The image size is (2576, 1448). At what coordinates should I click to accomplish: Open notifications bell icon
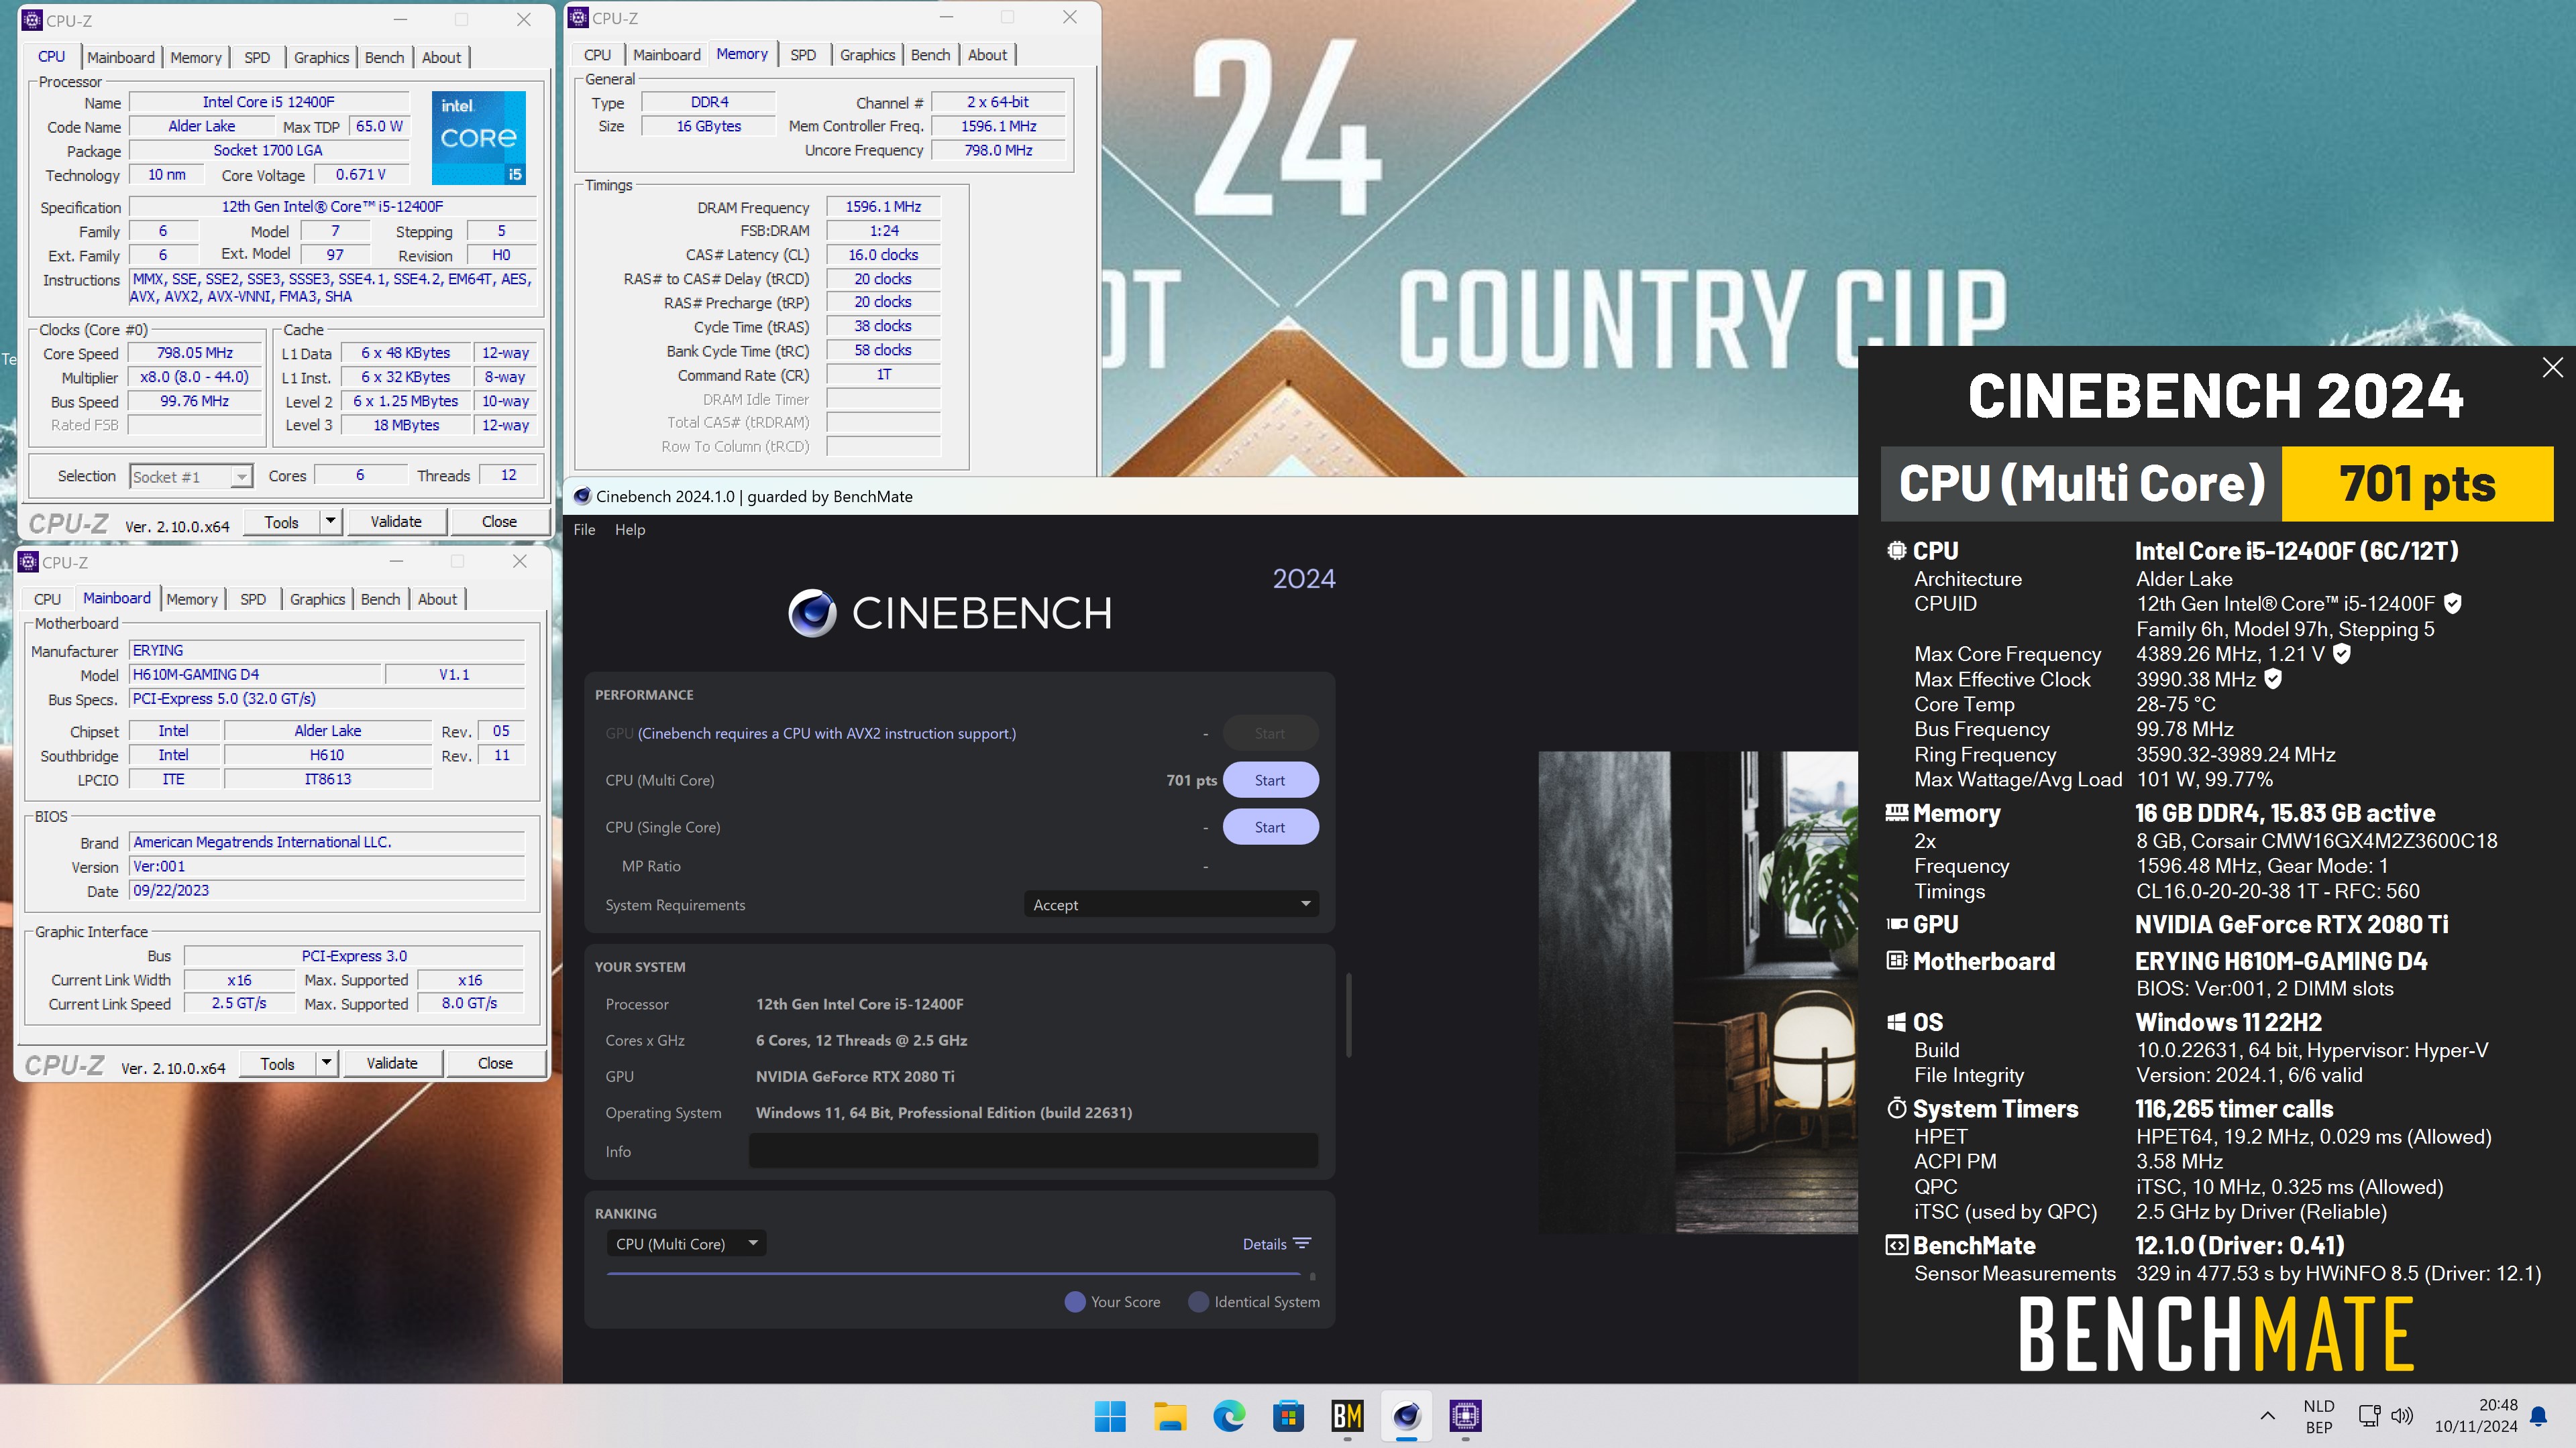(x=2538, y=1415)
